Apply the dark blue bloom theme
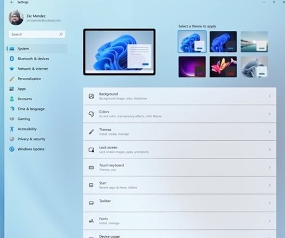This screenshot has height=238, width=285. (x=223, y=42)
